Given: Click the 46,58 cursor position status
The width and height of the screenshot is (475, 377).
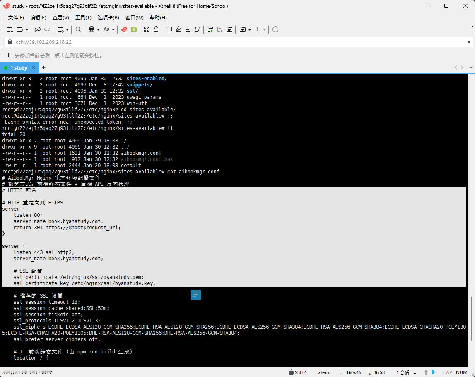Looking at the screenshot, I should pos(376,372).
